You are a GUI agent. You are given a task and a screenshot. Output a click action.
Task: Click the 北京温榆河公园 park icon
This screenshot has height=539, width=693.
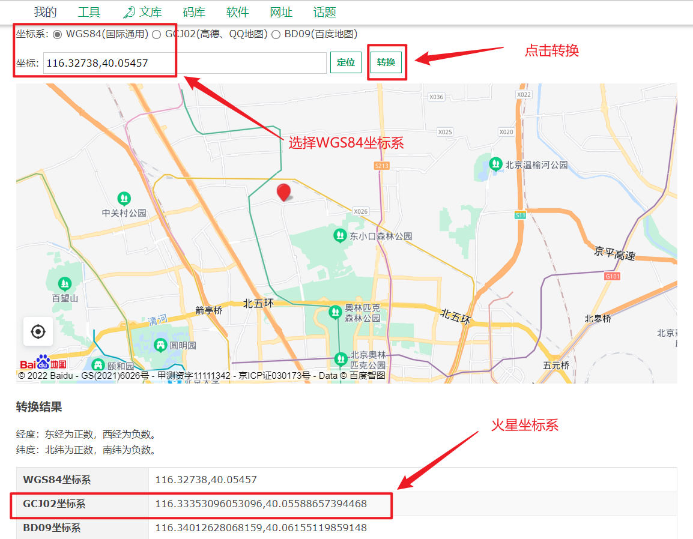[x=496, y=164]
